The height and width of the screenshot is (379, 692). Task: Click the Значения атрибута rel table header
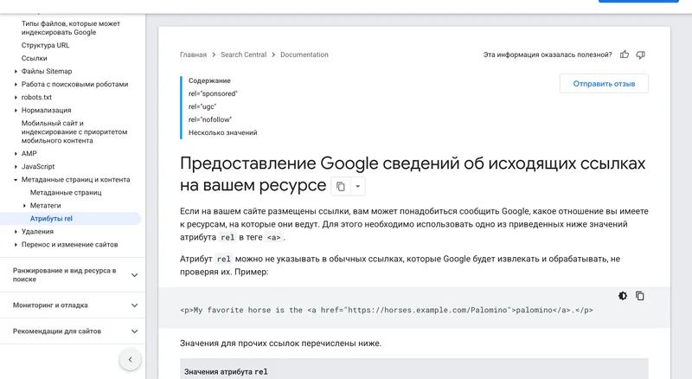click(226, 372)
